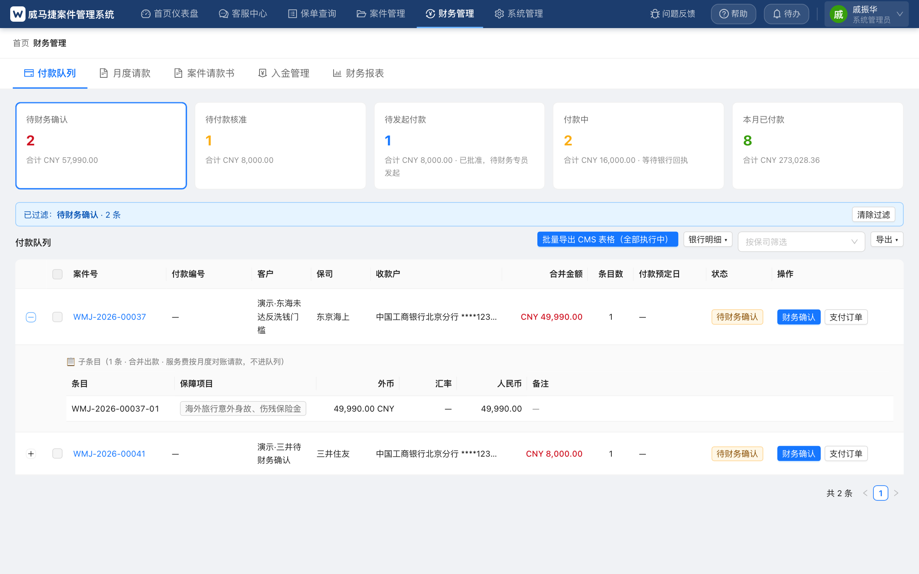Click the 清除过滤 button

[873, 215]
